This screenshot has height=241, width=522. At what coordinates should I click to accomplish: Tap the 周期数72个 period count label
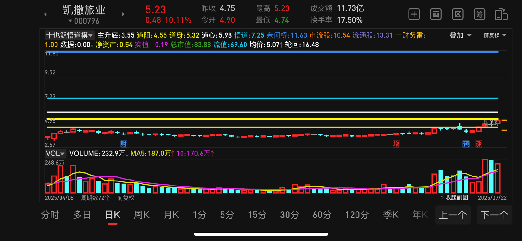coord(95,198)
